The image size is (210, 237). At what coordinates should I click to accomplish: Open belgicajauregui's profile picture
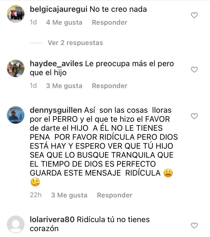click(x=16, y=14)
